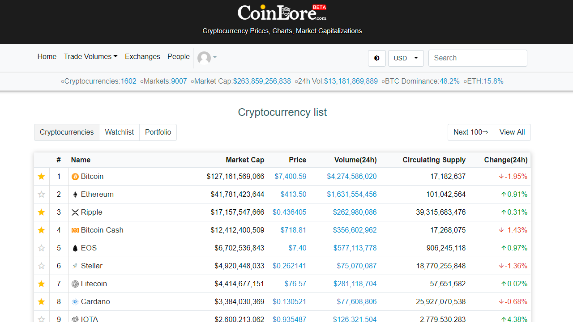
Task: Select Ethereum circulating supply 101,042,564
Action: click(446, 195)
